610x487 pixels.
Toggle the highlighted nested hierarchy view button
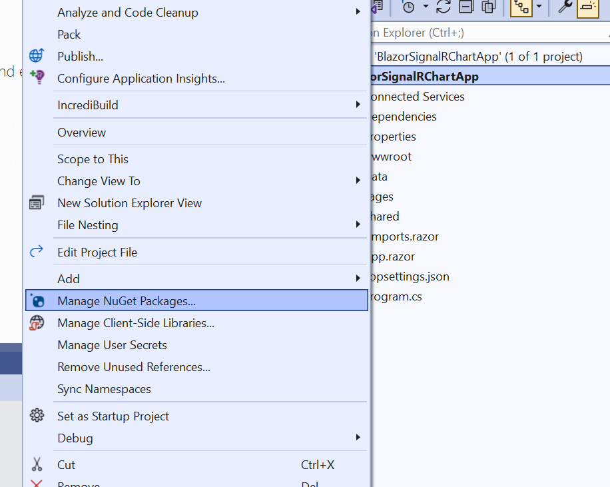(x=521, y=7)
